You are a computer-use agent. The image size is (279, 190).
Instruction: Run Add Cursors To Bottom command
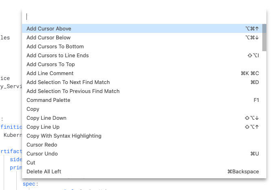55,46
